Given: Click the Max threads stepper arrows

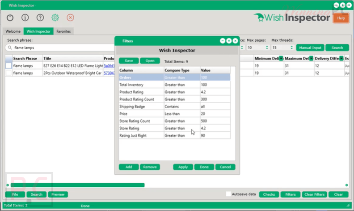Looking at the screenshot, I should pyautogui.click(x=291, y=47).
